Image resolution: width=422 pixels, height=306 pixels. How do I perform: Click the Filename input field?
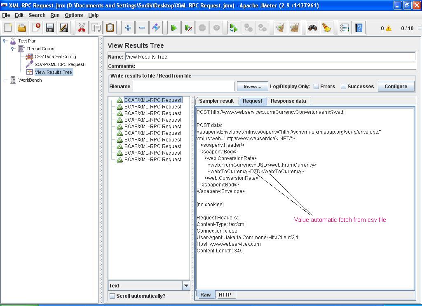[x=183, y=87]
